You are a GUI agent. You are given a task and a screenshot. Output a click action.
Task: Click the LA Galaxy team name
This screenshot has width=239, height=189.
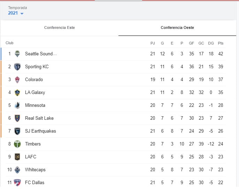(35, 93)
